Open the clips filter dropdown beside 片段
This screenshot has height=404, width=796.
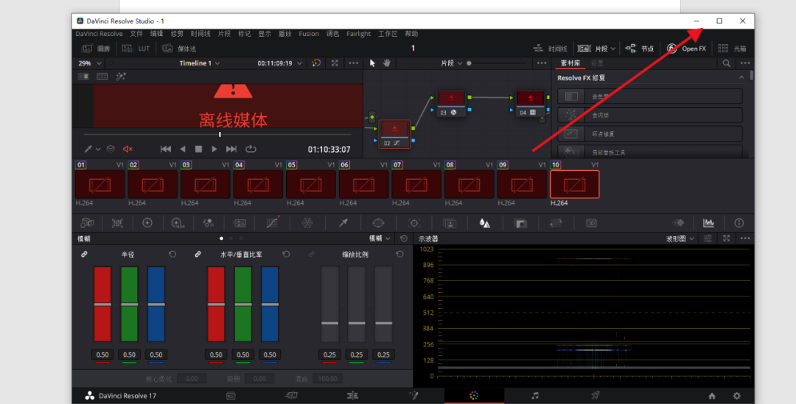[612, 49]
